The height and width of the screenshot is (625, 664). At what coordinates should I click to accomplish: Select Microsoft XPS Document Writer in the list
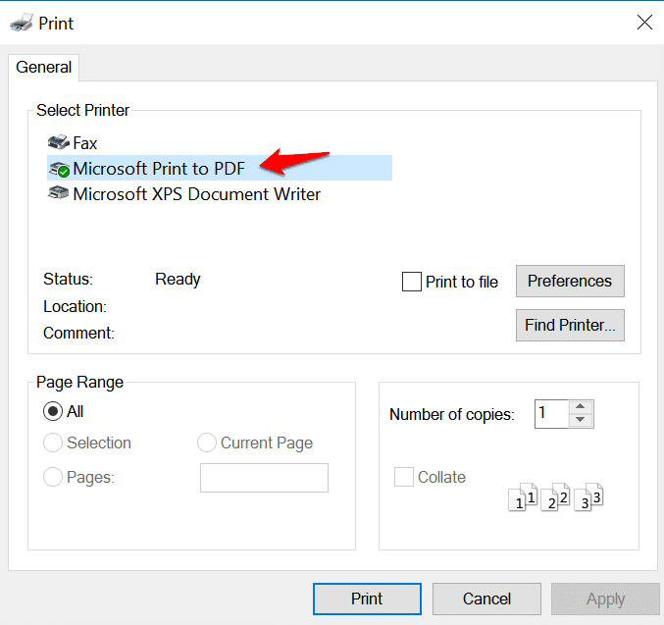[196, 194]
